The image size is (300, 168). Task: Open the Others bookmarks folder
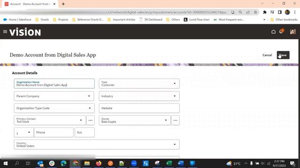(173, 20)
